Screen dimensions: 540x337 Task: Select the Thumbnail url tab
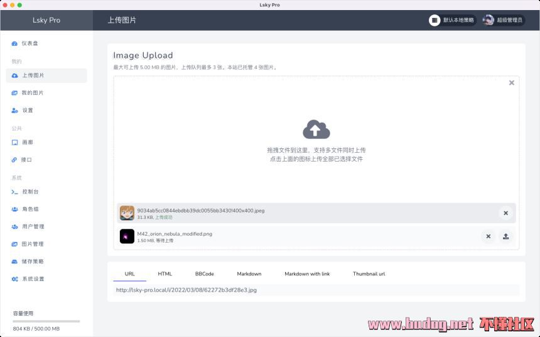(x=369, y=273)
